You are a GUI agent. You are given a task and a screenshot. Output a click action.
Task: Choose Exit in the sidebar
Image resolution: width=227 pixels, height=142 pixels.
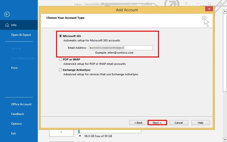point(13,133)
